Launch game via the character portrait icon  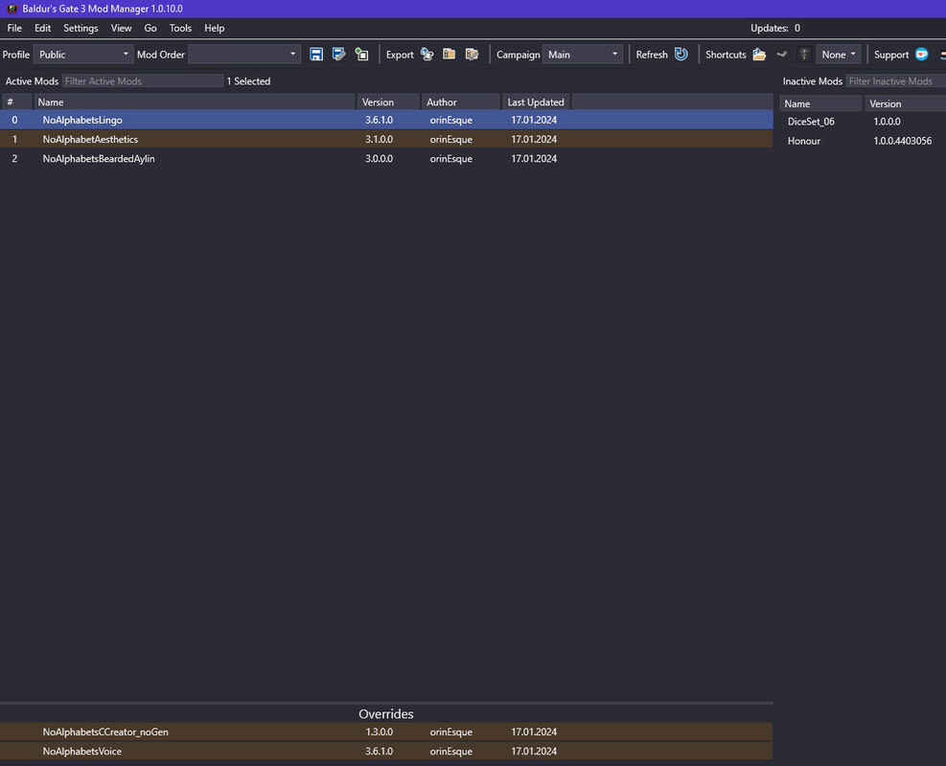pyautogui.click(x=804, y=55)
